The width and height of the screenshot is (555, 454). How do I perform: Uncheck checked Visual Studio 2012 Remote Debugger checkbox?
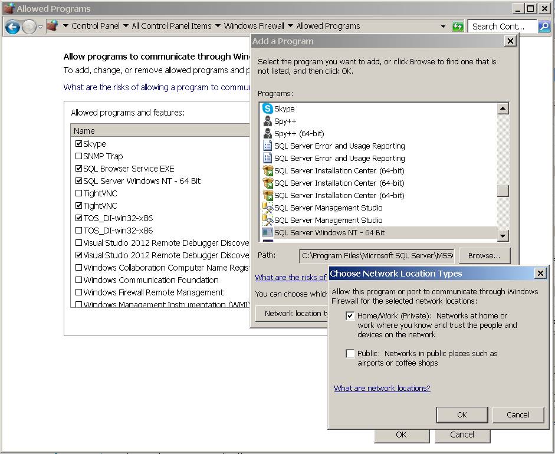tap(78, 255)
